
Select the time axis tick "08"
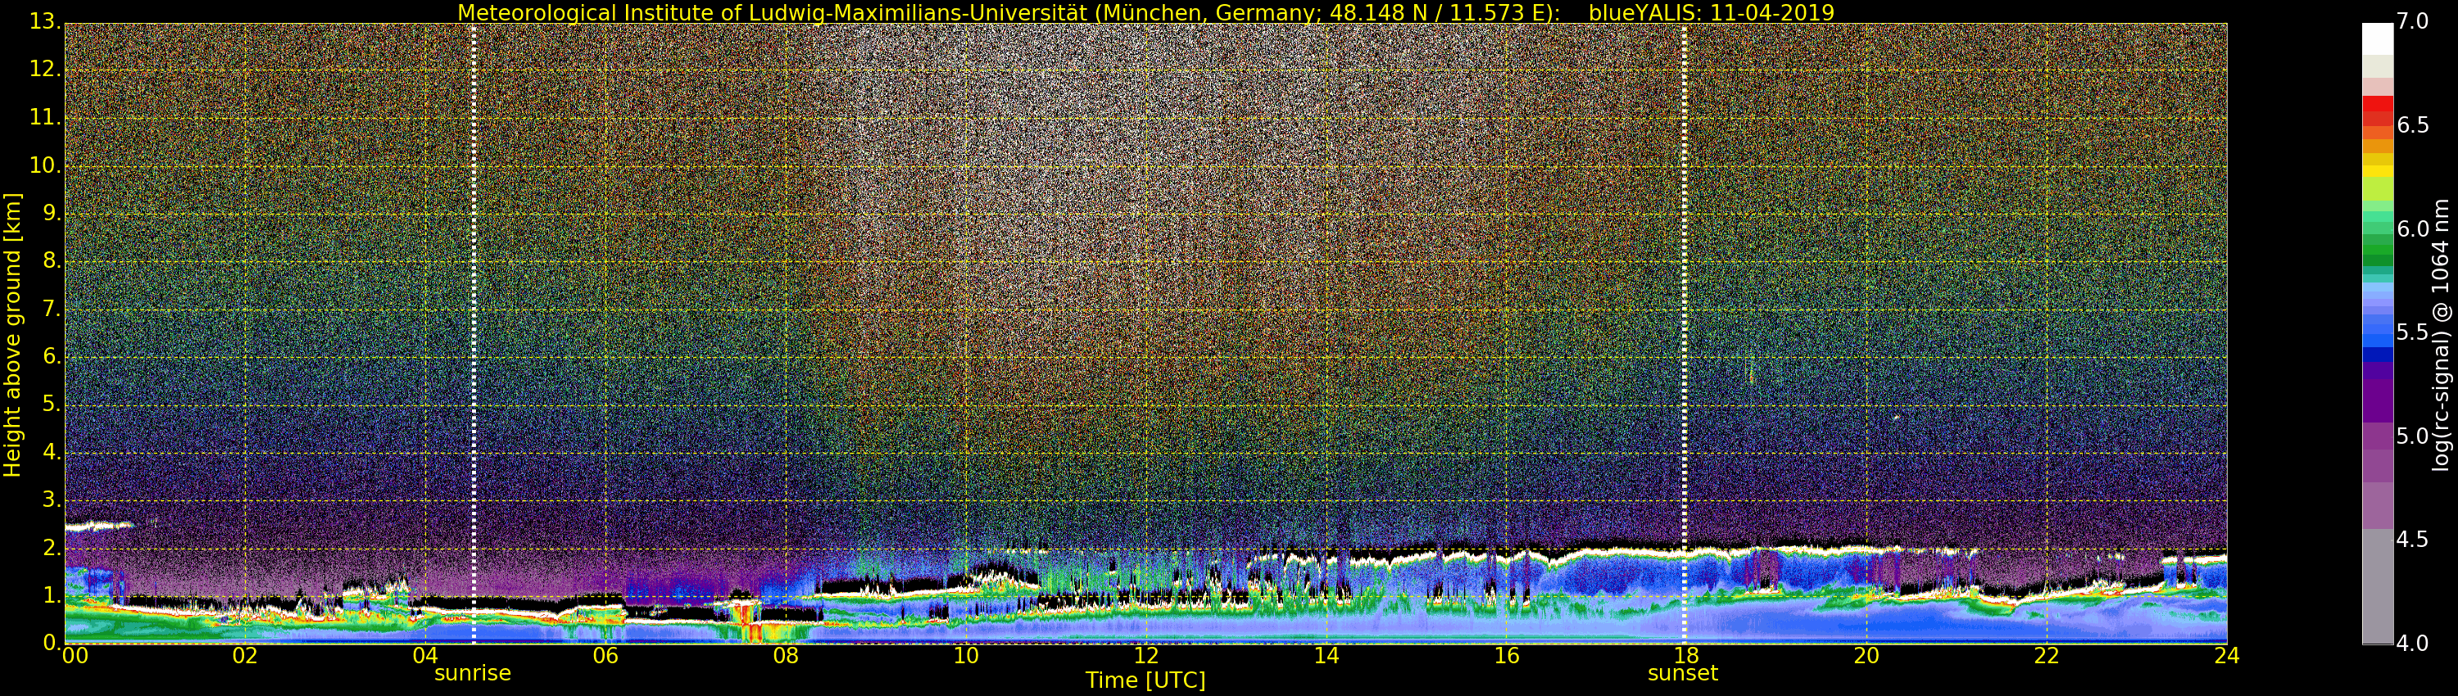point(785,656)
